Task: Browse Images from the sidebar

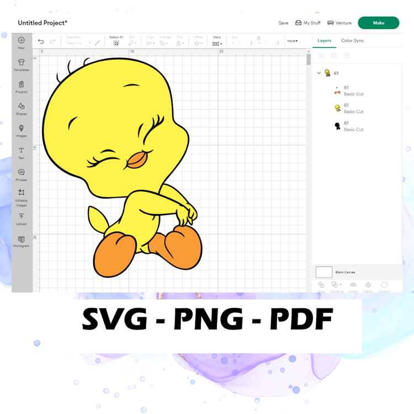Action: [22, 131]
